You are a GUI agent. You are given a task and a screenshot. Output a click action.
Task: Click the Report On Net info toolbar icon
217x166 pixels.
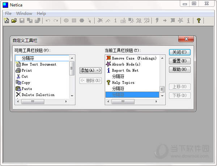pos(188,21)
